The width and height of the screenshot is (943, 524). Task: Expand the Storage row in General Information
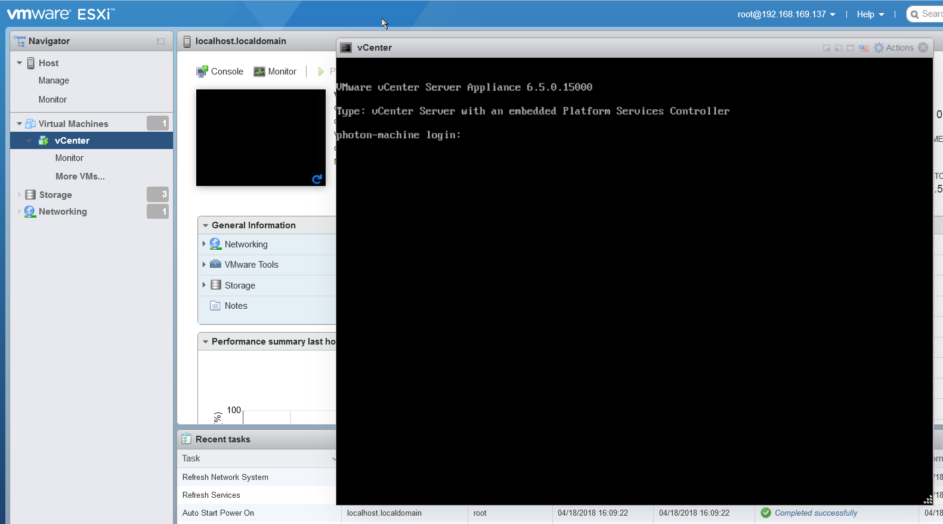[x=204, y=286]
